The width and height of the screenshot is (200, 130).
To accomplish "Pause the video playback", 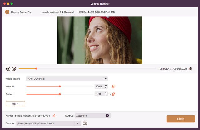I will (x=8, y=69).
